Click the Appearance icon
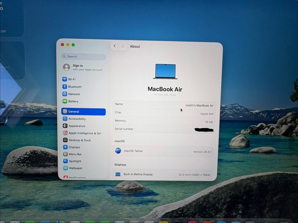The width and height of the screenshot is (298, 223). click(x=65, y=126)
